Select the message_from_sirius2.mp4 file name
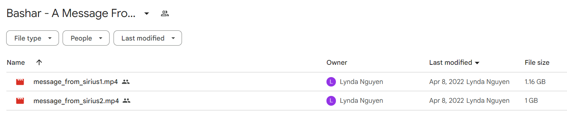This screenshot has width=567, height=135. (76, 101)
